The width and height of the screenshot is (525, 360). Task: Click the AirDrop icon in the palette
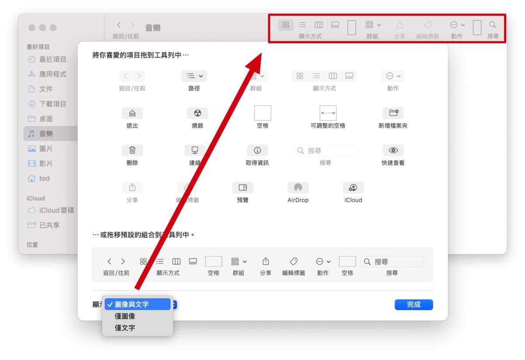[298, 187]
